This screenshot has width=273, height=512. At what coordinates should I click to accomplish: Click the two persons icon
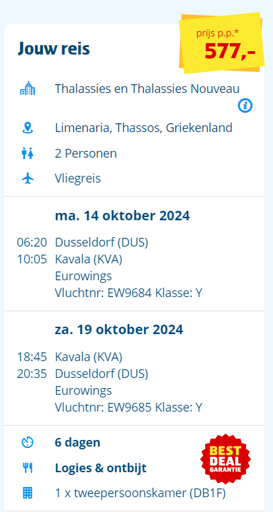(x=28, y=154)
